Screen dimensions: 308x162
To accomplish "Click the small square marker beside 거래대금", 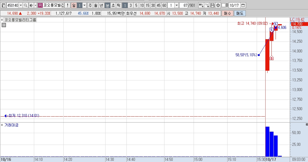I will tap(2, 125).
